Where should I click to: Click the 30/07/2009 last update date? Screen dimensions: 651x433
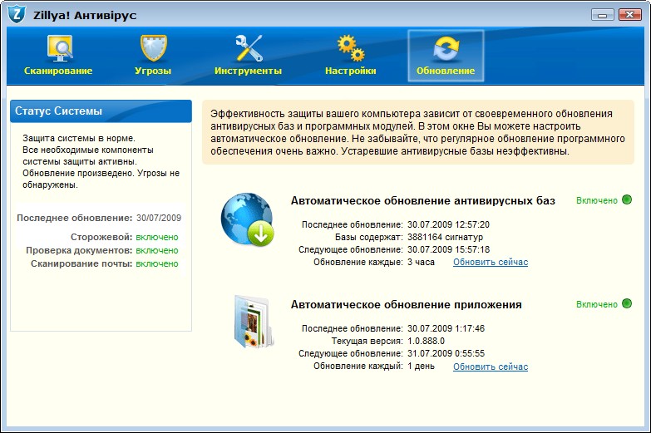[159, 218]
